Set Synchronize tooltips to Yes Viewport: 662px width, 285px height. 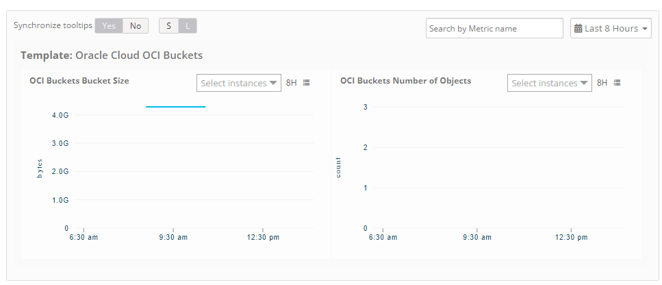[108, 26]
